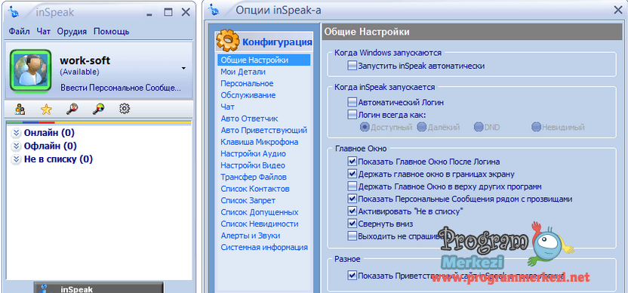Expand the Онлайн (0) contact group
This screenshot has width=628, height=293.
point(16,133)
